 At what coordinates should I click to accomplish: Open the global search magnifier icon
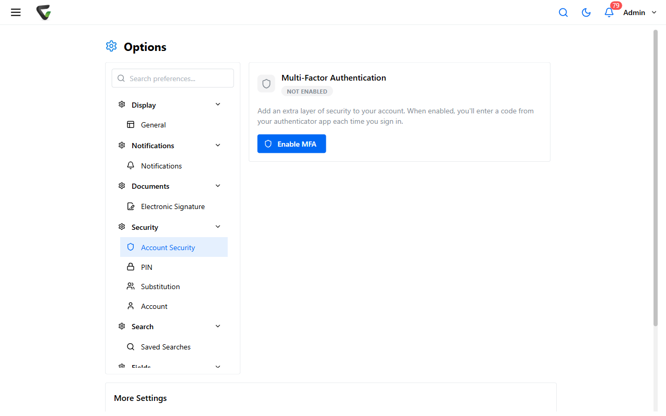click(563, 12)
